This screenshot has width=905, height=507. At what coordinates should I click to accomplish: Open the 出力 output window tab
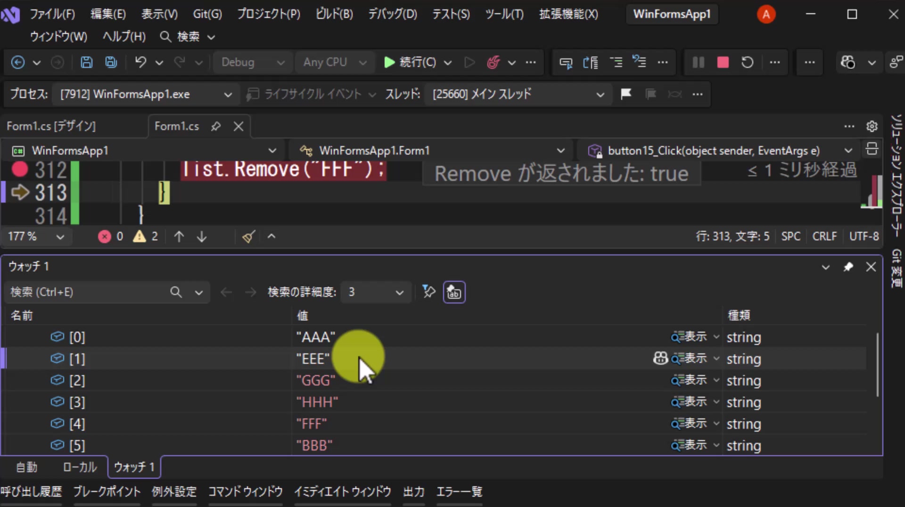pyautogui.click(x=413, y=492)
